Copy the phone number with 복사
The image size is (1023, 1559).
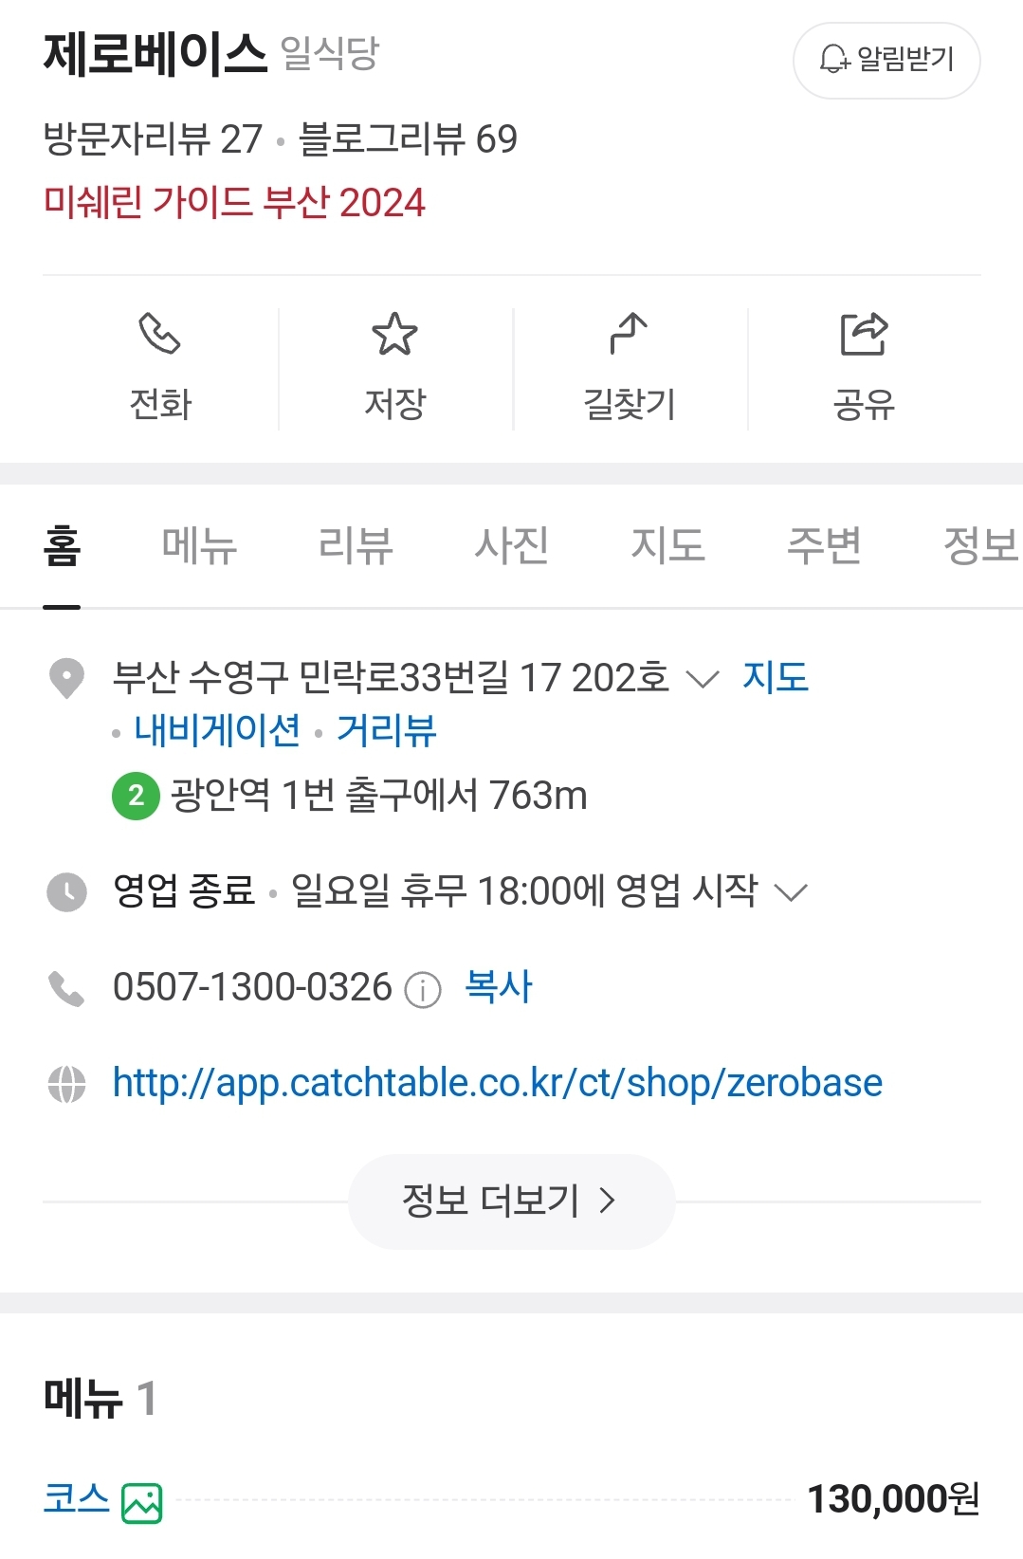(x=499, y=987)
